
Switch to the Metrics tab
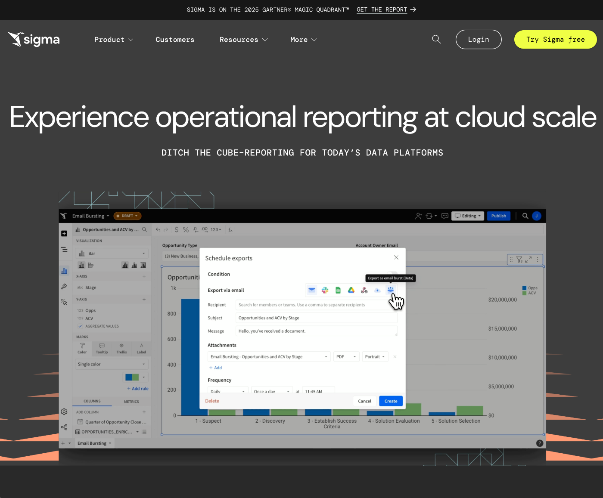coord(131,402)
